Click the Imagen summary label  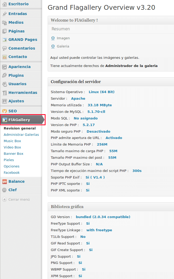tap(63, 38)
